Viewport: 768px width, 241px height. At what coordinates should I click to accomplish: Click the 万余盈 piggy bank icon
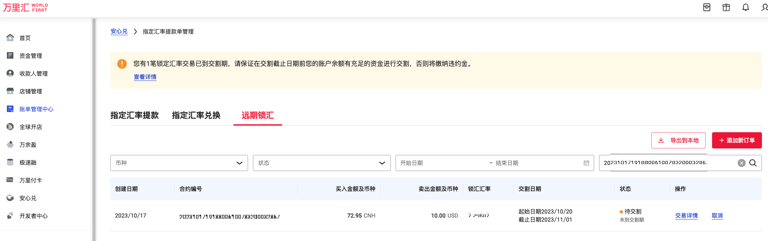click(x=10, y=145)
